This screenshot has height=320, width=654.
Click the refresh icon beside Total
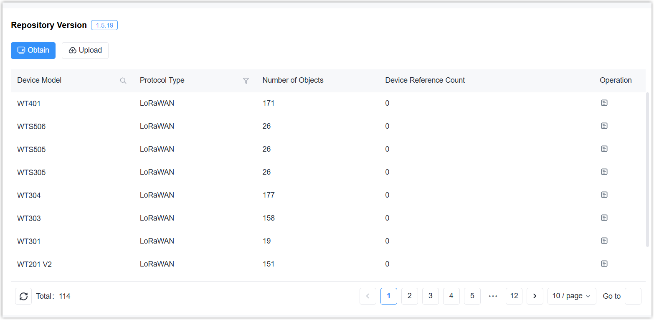[x=23, y=296]
